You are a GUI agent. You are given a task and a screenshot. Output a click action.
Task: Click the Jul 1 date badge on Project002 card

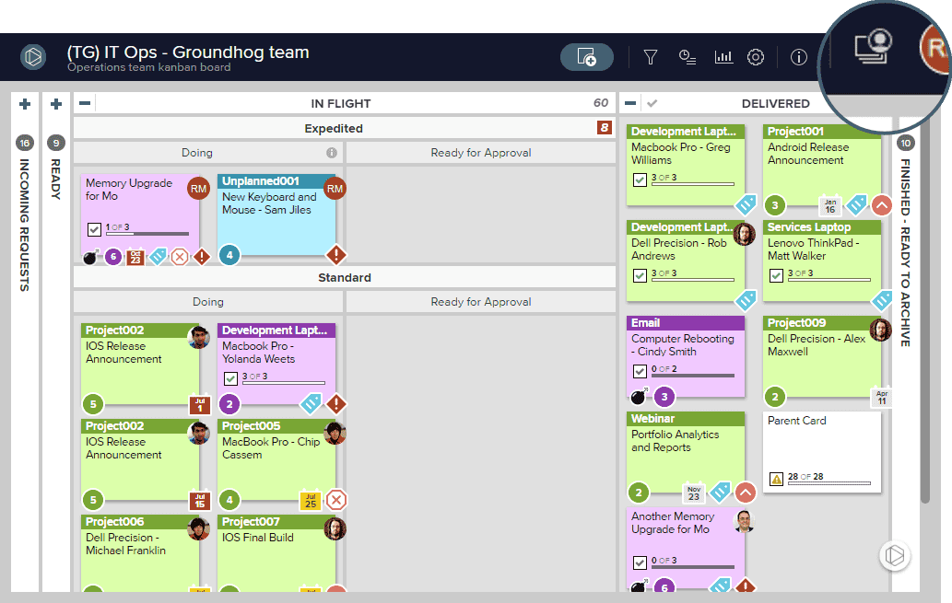pyautogui.click(x=200, y=405)
